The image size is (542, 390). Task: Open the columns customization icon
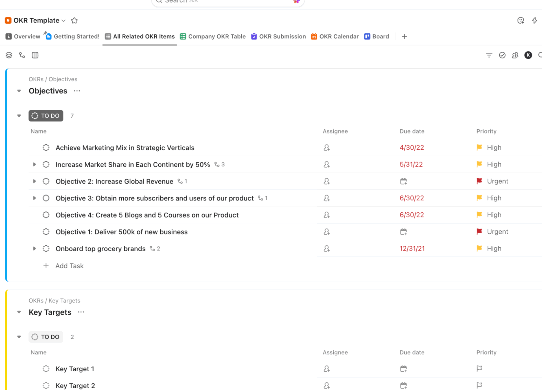tap(35, 55)
